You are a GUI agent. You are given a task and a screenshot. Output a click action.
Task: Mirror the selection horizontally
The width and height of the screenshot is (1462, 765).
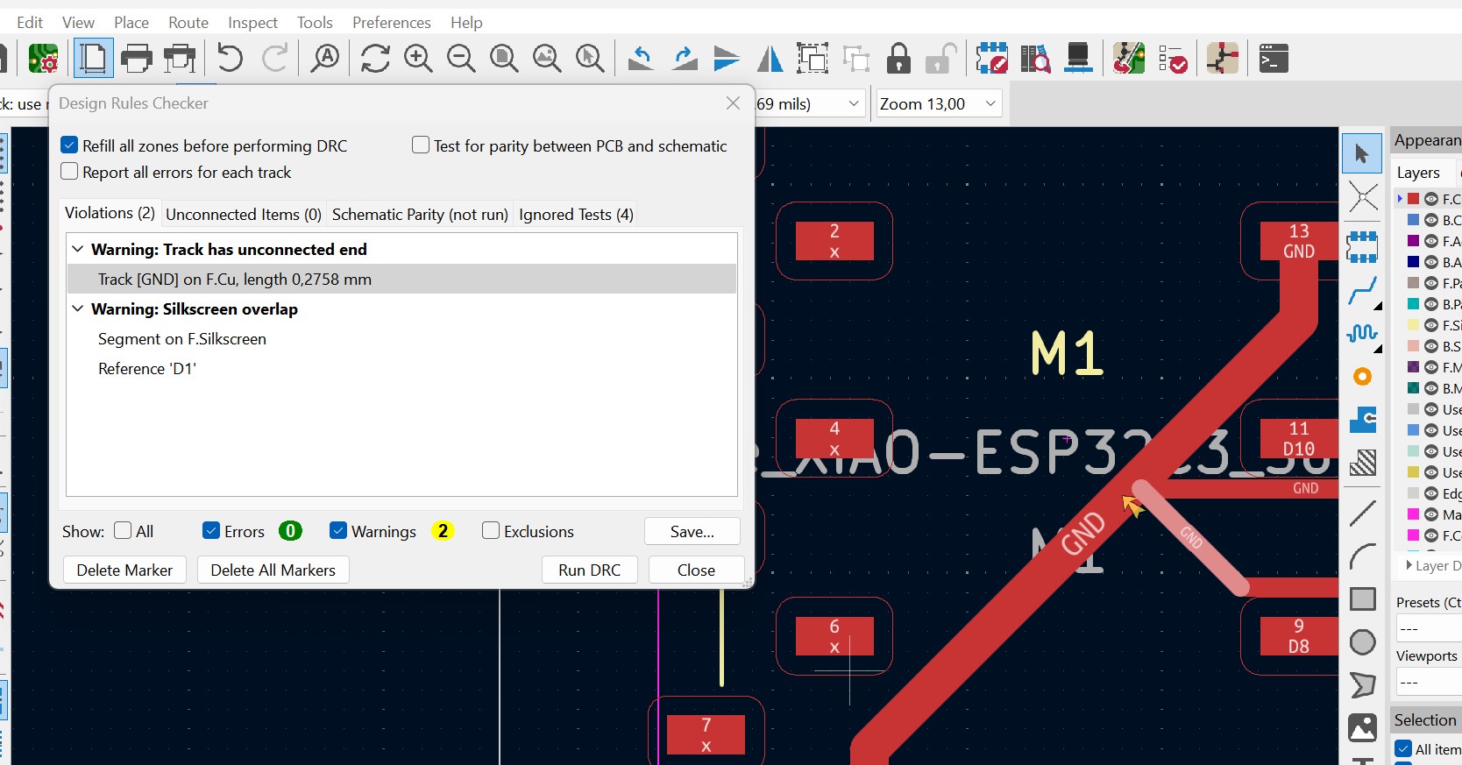770,59
